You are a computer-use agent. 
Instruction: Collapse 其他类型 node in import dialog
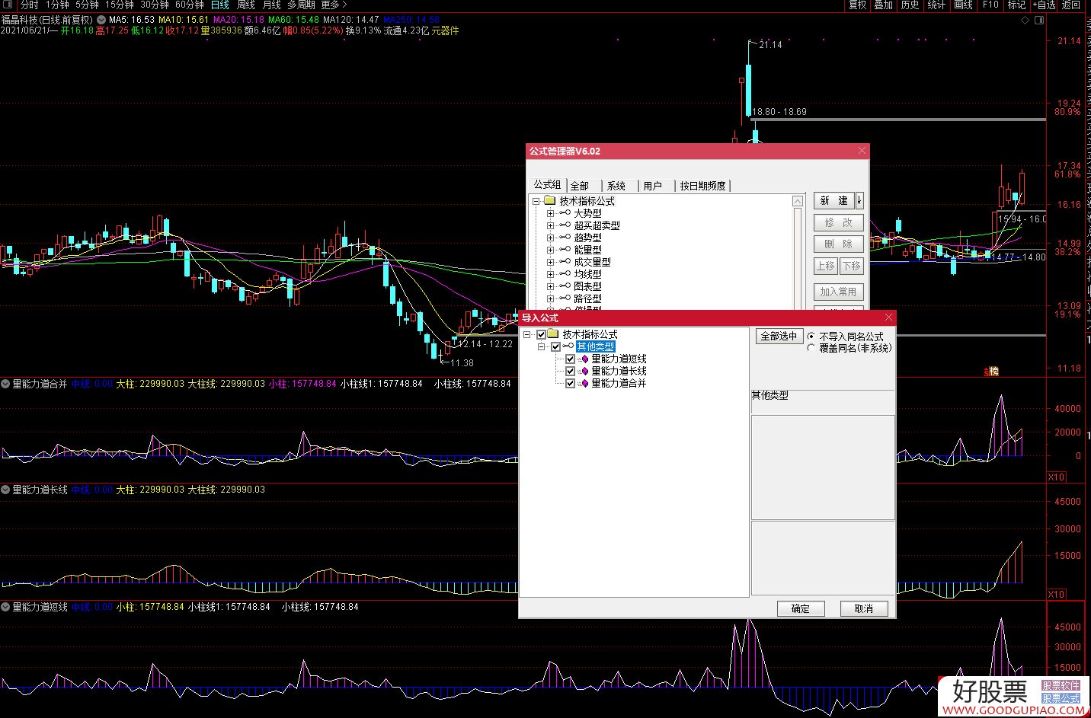pyautogui.click(x=542, y=346)
